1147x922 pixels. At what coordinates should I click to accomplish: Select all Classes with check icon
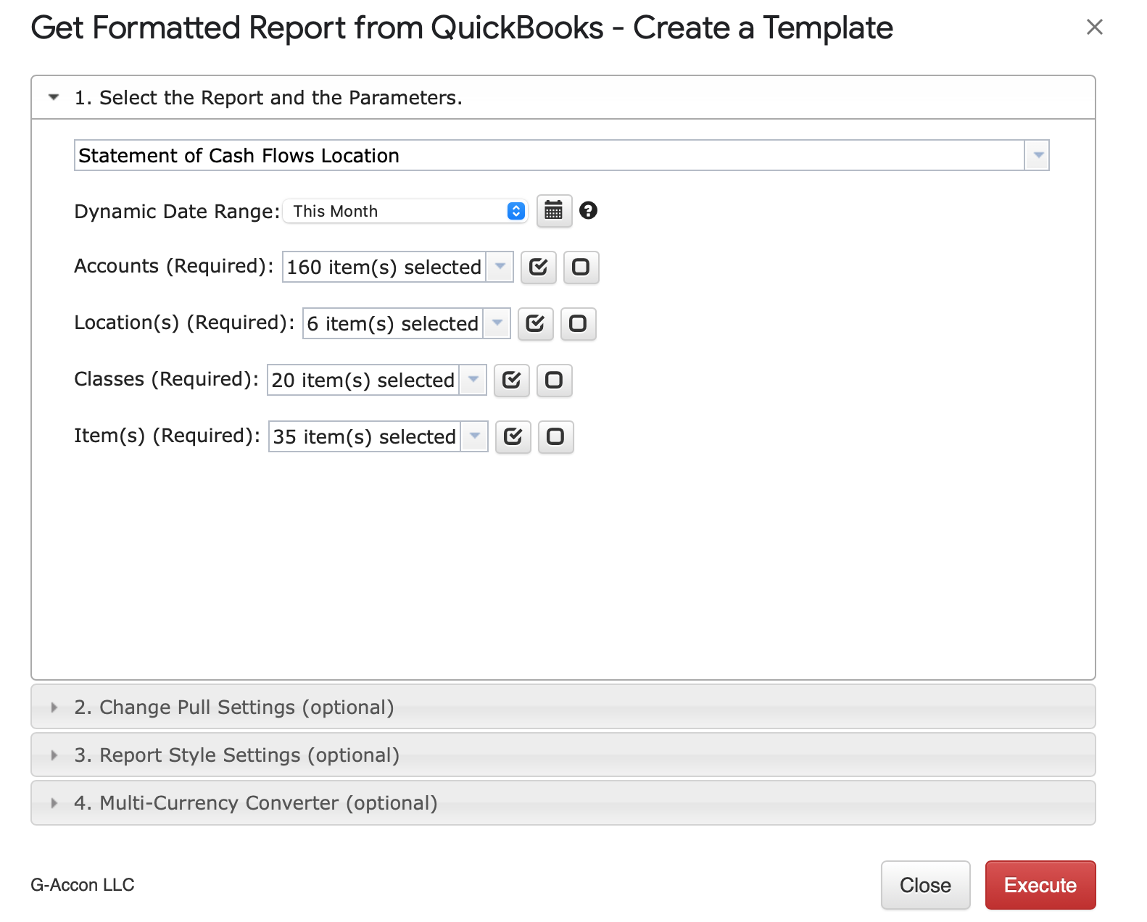tap(511, 381)
